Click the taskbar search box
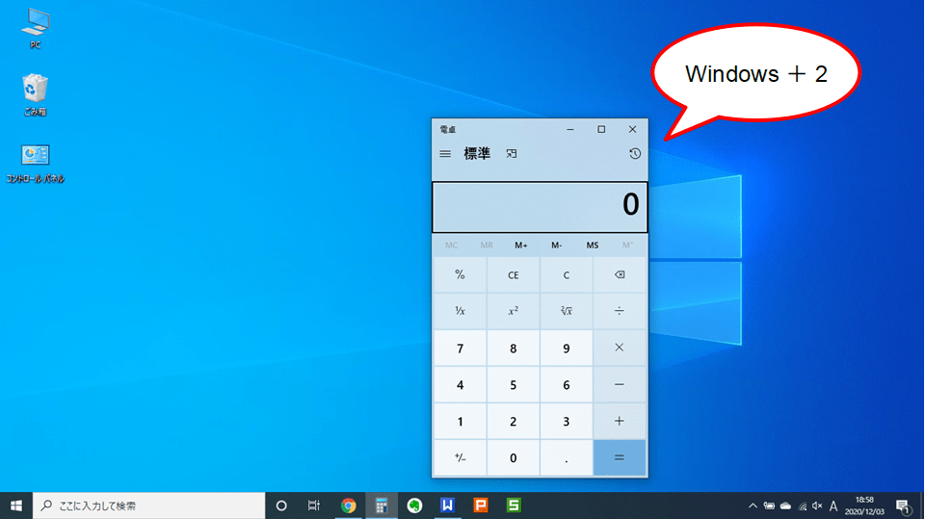 (x=149, y=506)
